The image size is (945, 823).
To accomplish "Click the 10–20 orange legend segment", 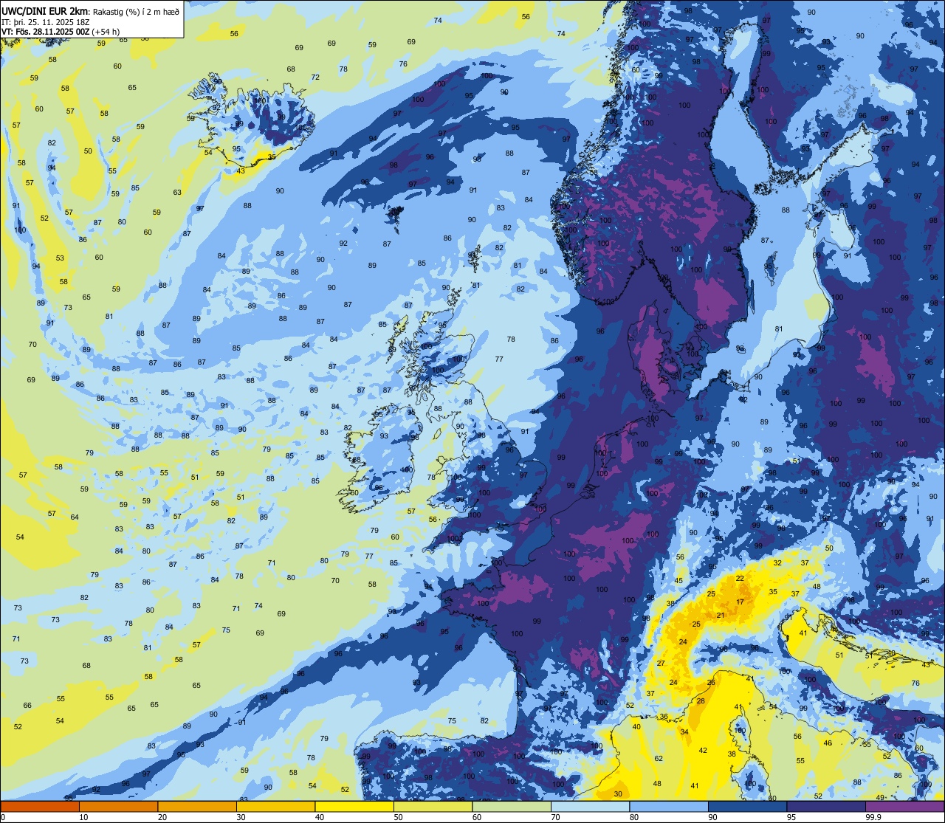I will pyautogui.click(x=118, y=806).
